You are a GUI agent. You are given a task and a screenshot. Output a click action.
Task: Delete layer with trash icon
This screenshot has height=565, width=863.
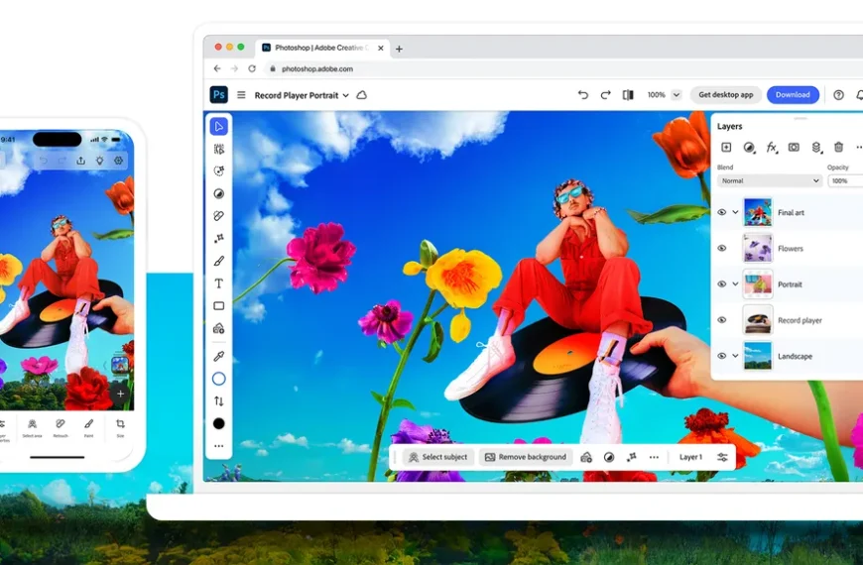pos(838,147)
